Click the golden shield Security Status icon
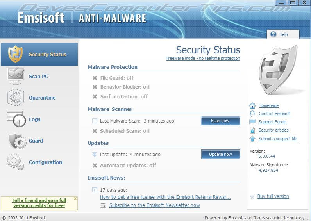The width and height of the screenshot is (311, 221). (15, 54)
